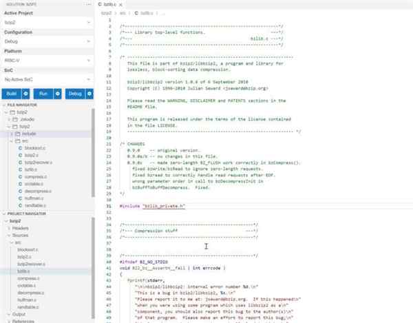Click the text "fprintf(stderr," on line 43

point(146,280)
